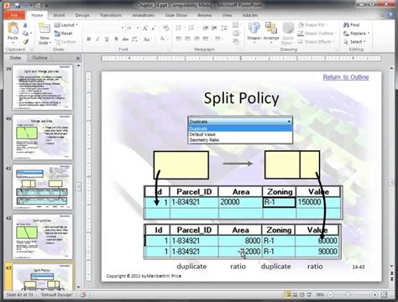Open the Layout dropdown

[65, 25]
